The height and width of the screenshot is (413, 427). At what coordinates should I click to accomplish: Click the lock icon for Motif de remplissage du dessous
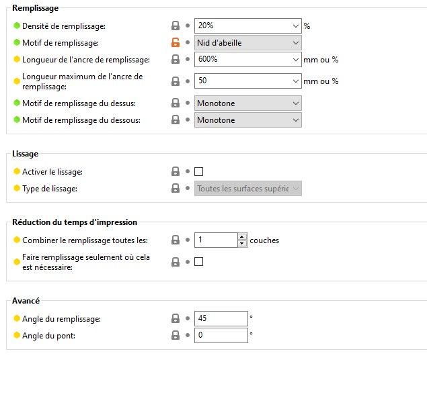pos(176,120)
